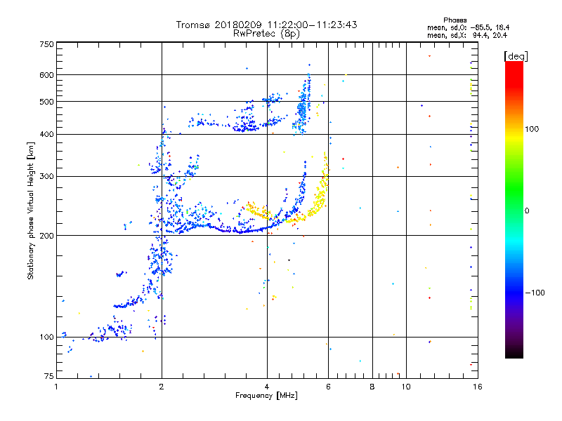Click the x-axis tick label '1'

click(x=56, y=387)
